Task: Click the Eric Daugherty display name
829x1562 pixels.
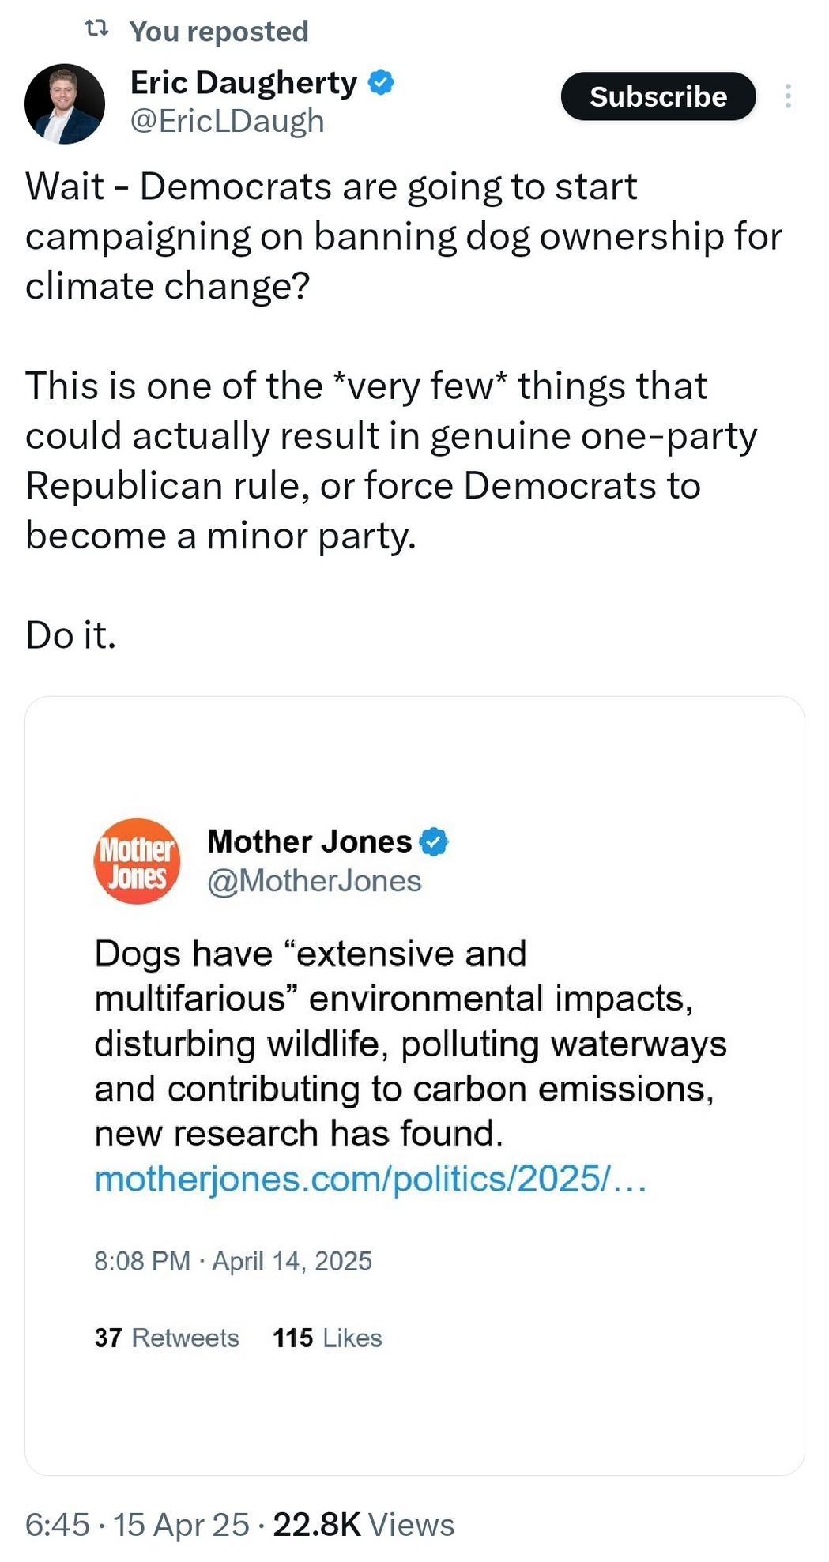Action: [x=243, y=82]
